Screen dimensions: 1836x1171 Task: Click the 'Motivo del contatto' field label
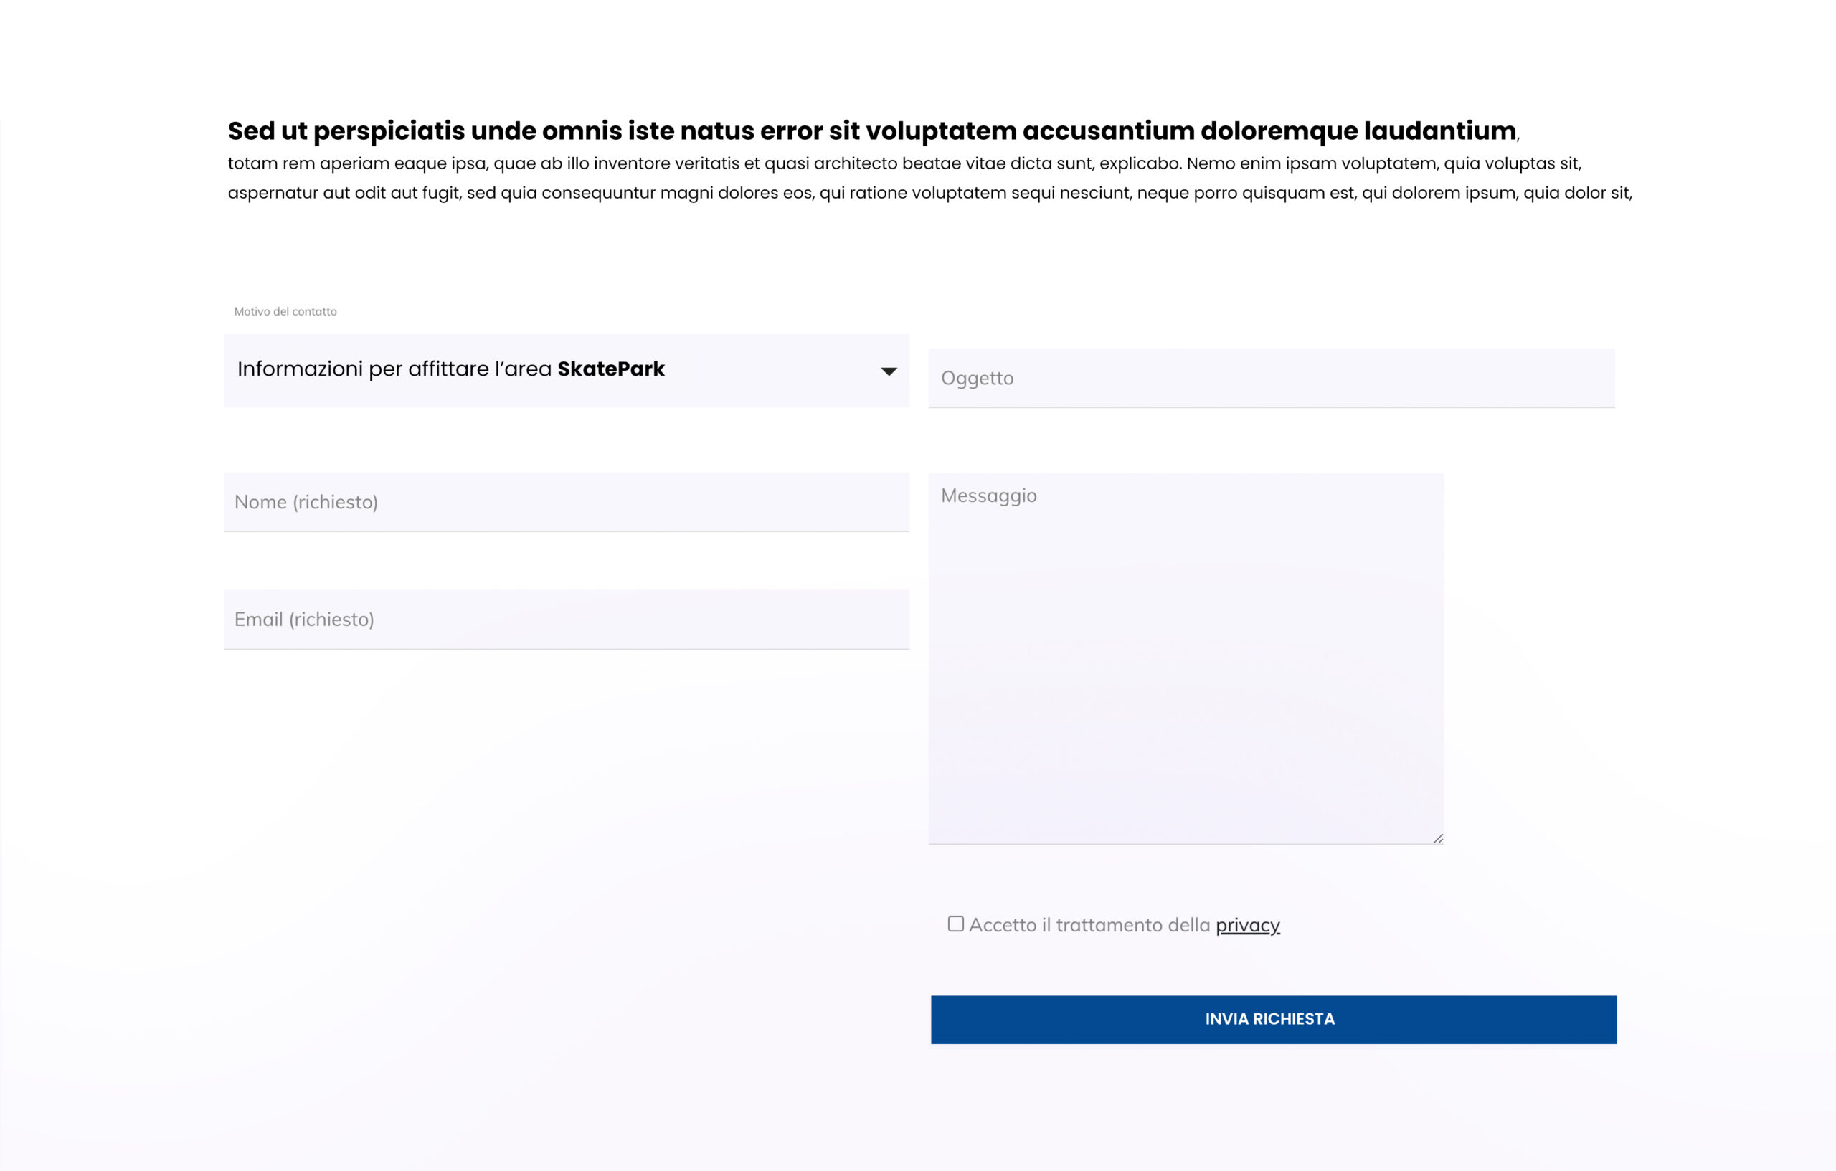tap(285, 311)
